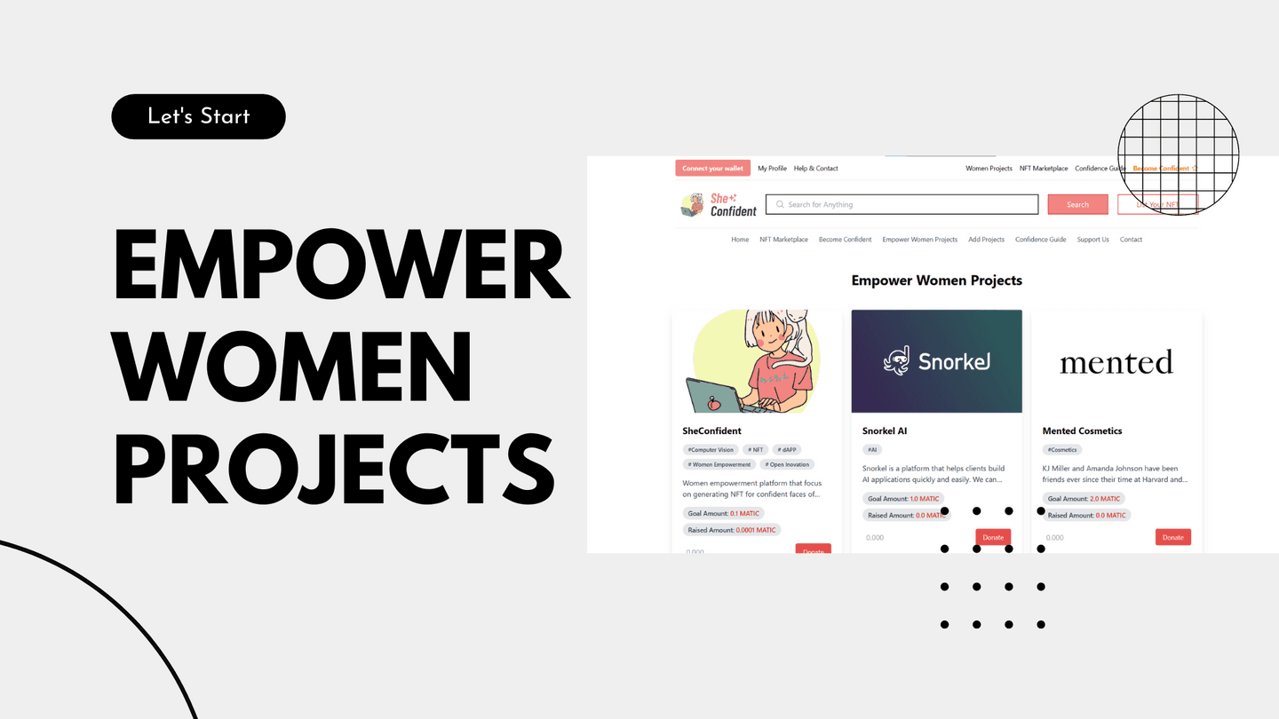Open the My Profile link
This screenshot has width=1279, height=719.
coord(772,168)
